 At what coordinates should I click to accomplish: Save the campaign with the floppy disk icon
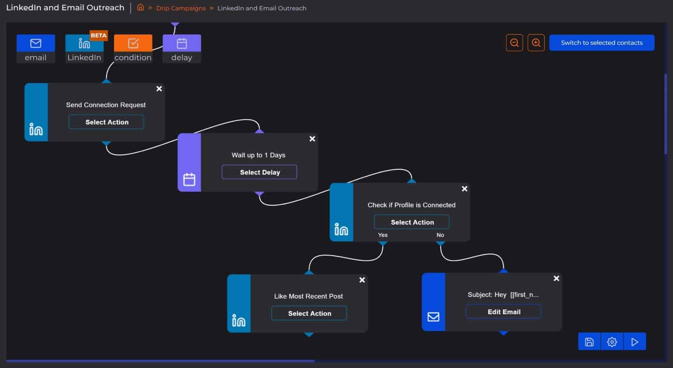589,342
